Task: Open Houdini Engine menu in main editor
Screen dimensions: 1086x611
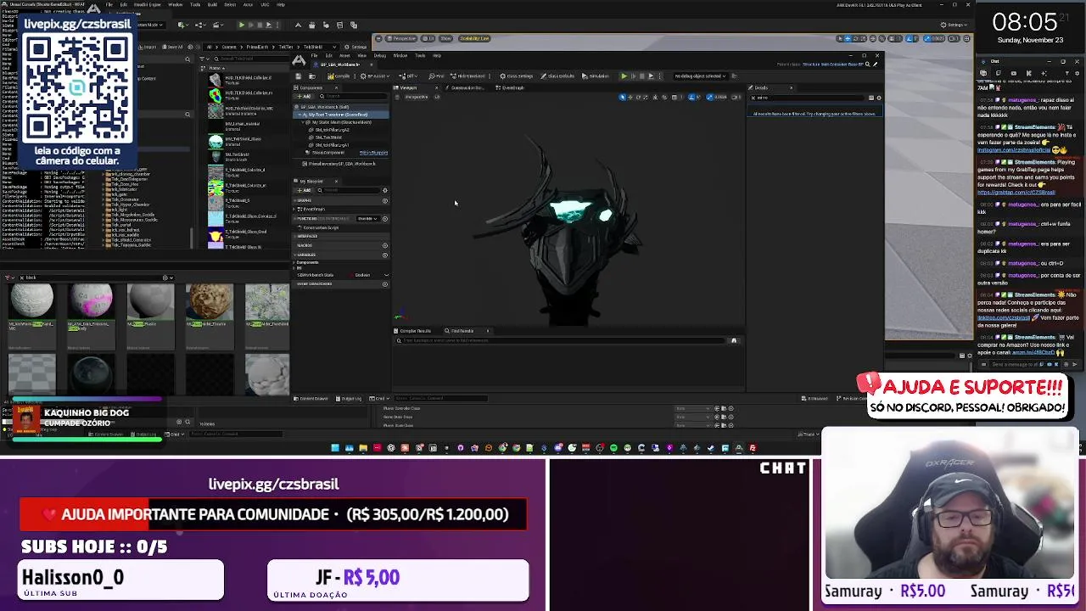Action: coord(149,4)
